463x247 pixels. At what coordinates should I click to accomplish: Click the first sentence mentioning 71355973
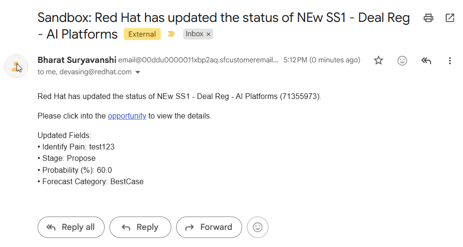click(179, 96)
